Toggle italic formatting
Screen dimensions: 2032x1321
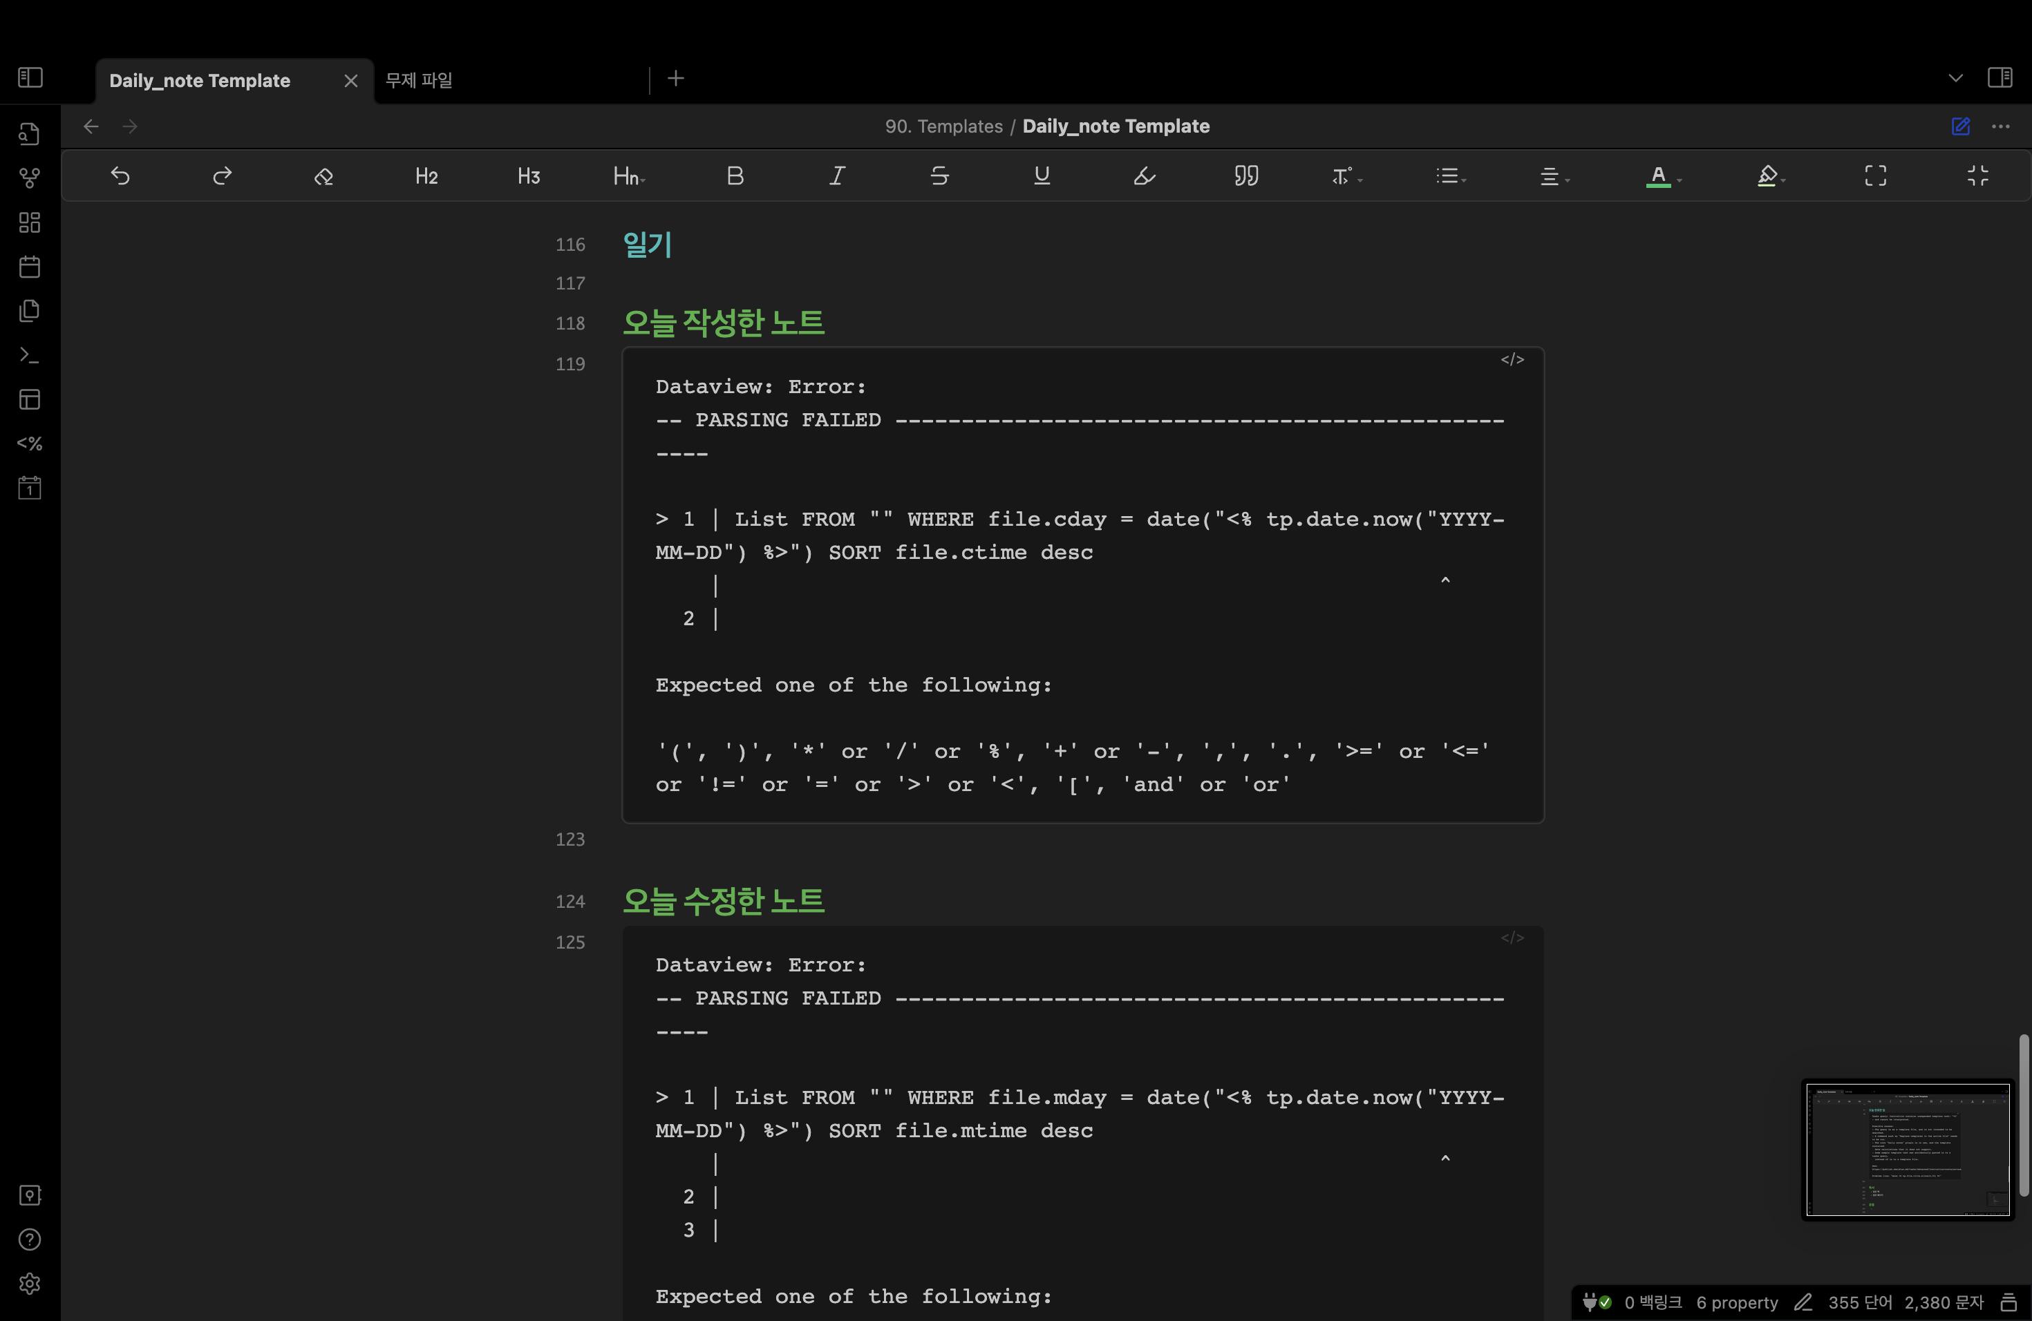(837, 175)
